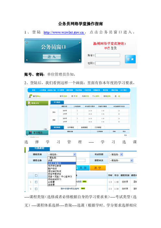161x228 pixels.
Task: Open 学习管理 in the blue navigation bar
Action: (60, 90)
